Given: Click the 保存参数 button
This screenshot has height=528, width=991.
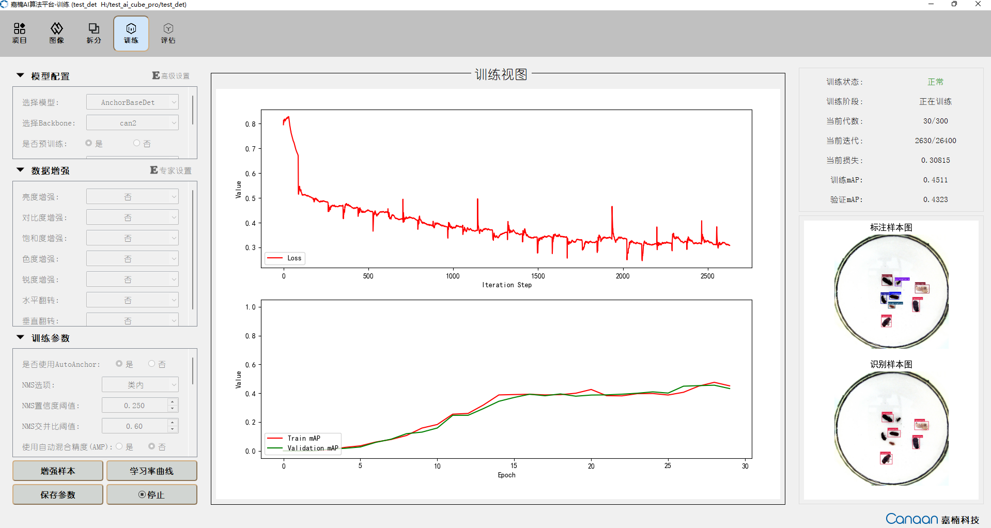Looking at the screenshot, I should pyautogui.click(x=58, y=494).
